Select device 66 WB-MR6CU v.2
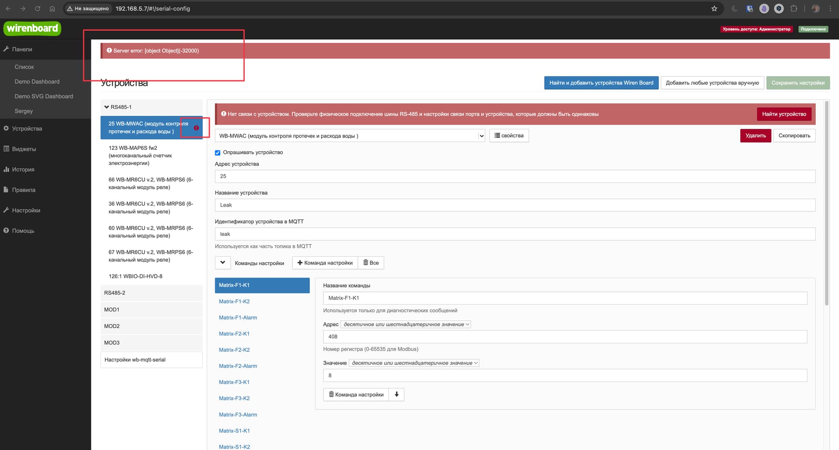The height and width of the screenshot is (450, 839). [151, 183]
